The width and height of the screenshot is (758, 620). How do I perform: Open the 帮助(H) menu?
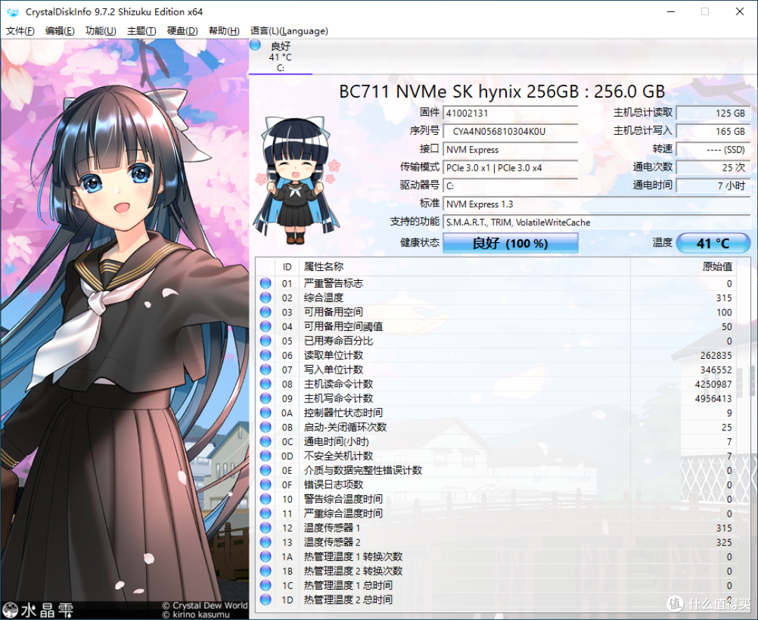(x=224, y=31)
